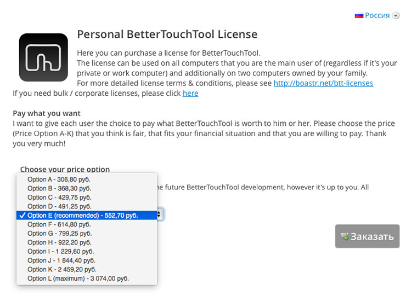Pick Option I - 1 229,60 руб.
Image resolution: width=417 pixels, height=296 pixels.
tap(61, 251)
